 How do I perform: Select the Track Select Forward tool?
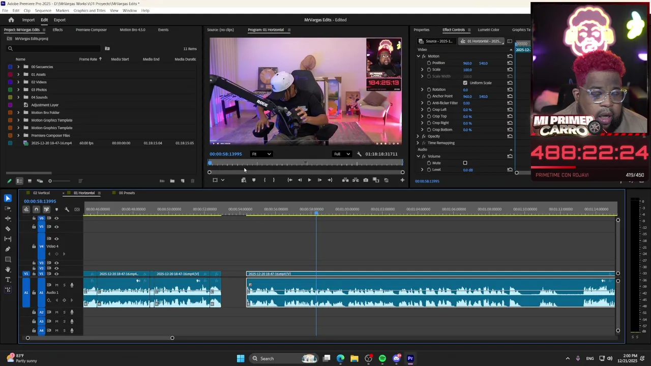(x=8, y=208)
